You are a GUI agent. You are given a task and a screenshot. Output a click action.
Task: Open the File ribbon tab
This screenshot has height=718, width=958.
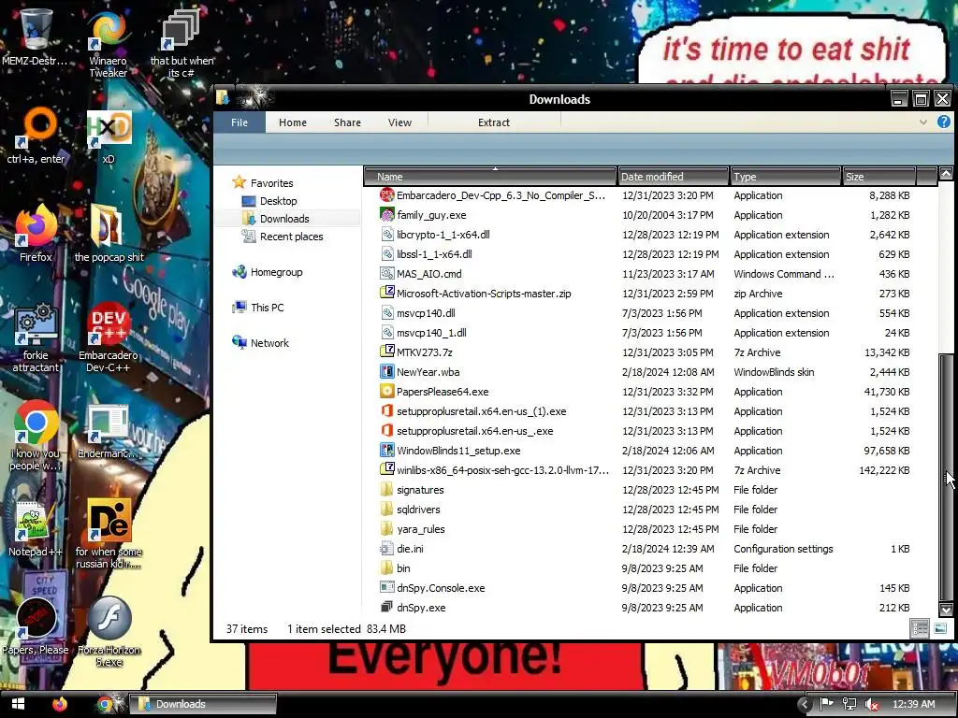pyautogui.click(x=239, y=122)
